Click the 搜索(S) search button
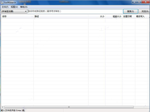 pyautogui.click(x=130, y=12)
